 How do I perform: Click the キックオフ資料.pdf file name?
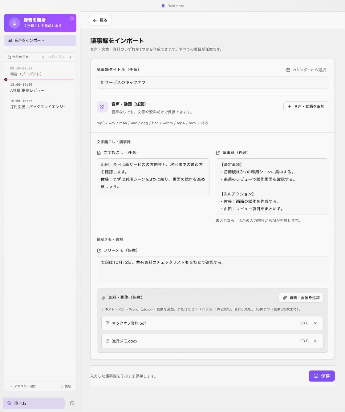[129, 323]
